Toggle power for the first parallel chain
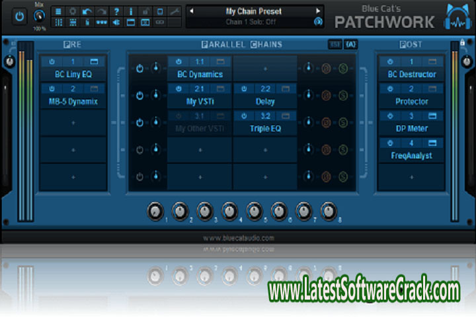The height and width of the screenshot is (317, 476). point(139,69)
